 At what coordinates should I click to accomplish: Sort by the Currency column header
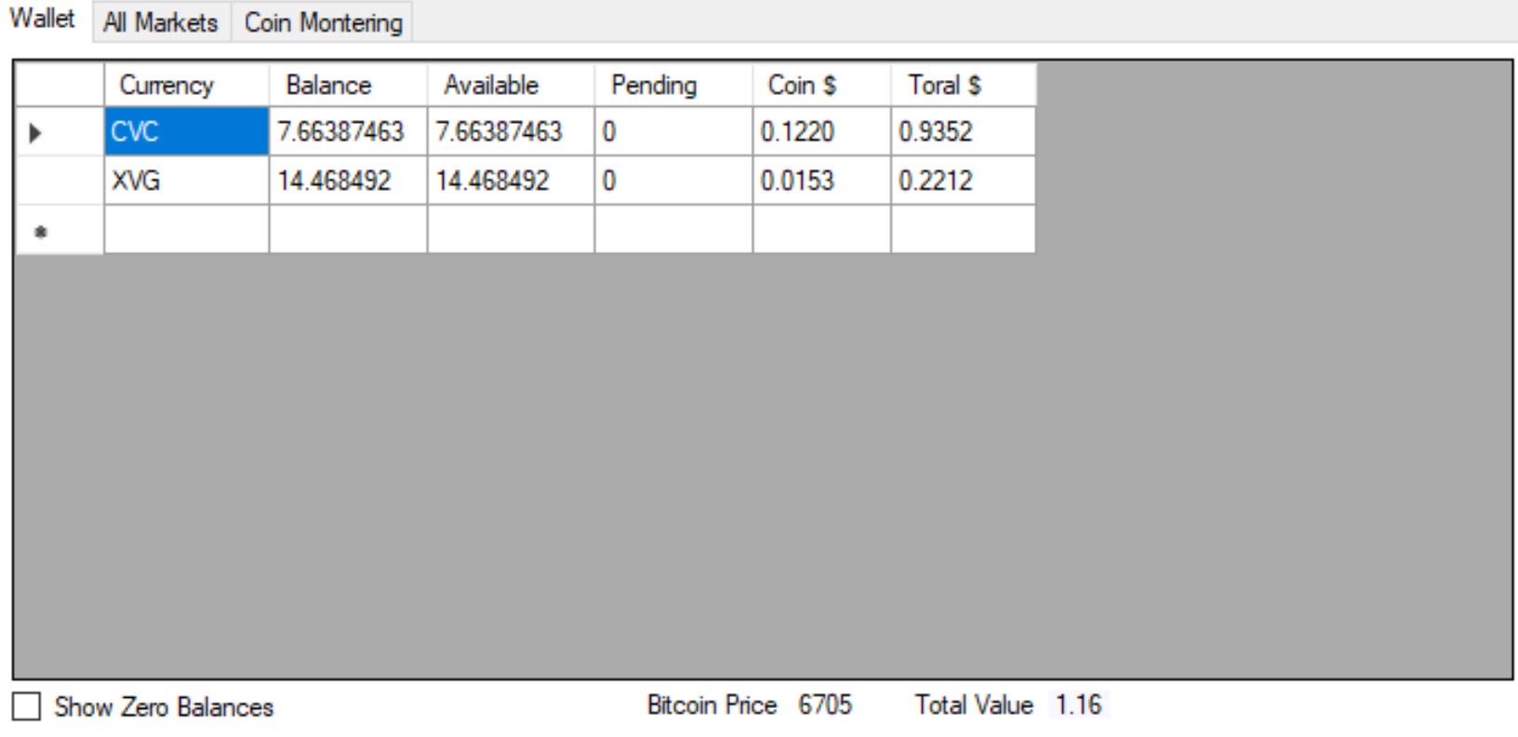[186, 85]
